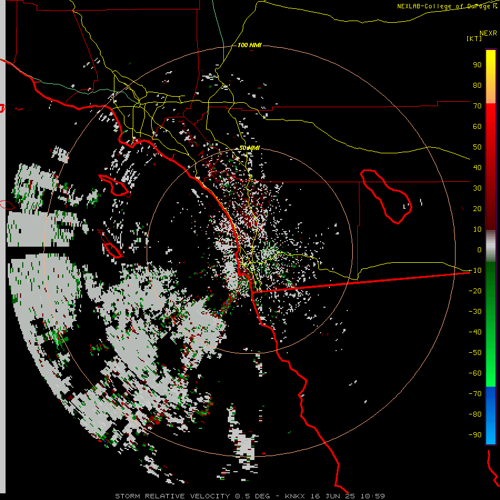Click the "50 NMI" range ring label
Screen dimensions: 500x500
[x=249, y=148]
